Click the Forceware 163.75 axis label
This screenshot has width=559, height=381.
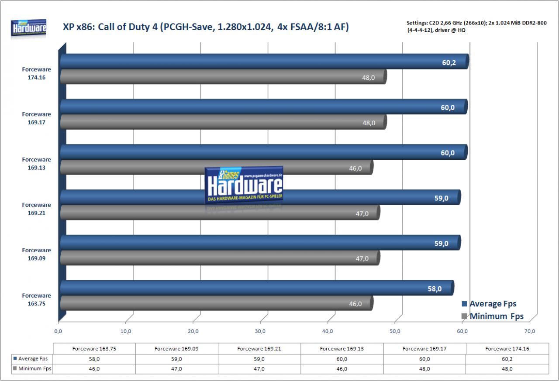tap(36, 299)
